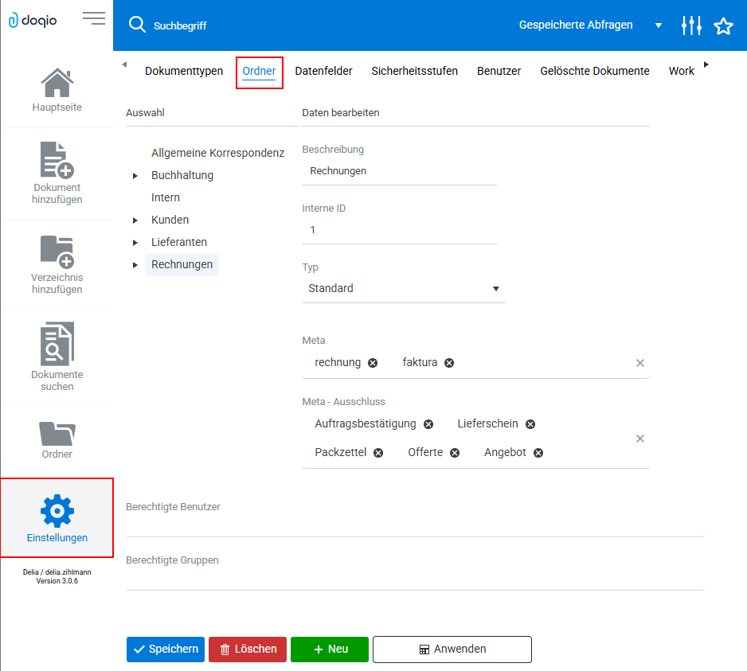Click the favorites star icon
747x671 pixels.
723,26
